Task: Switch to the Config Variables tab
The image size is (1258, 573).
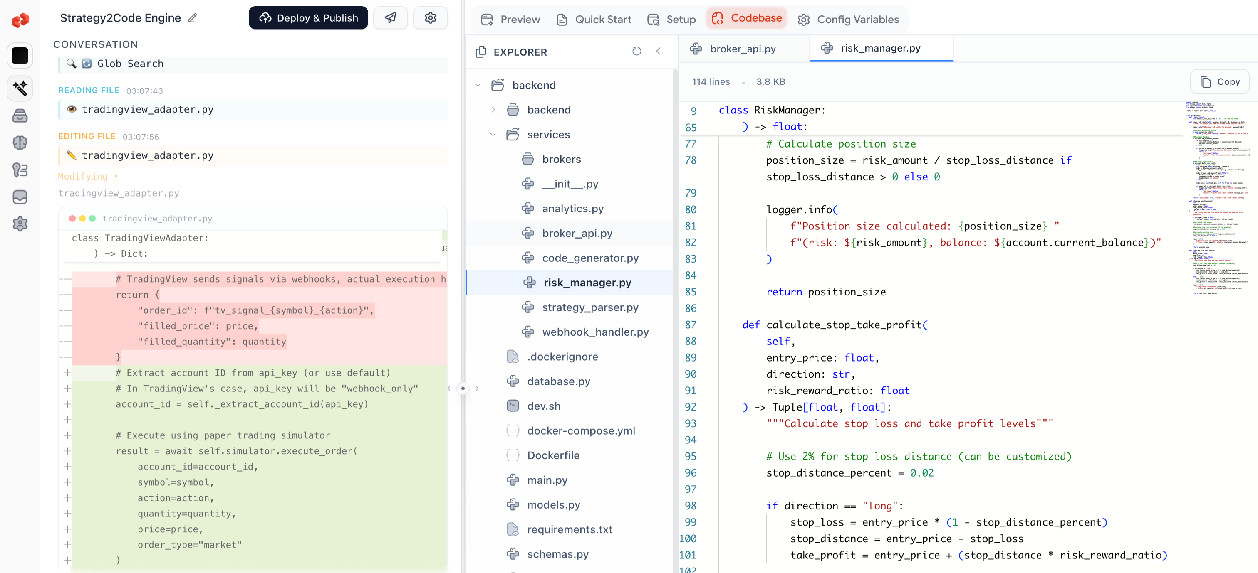Action: pos(848,20)
